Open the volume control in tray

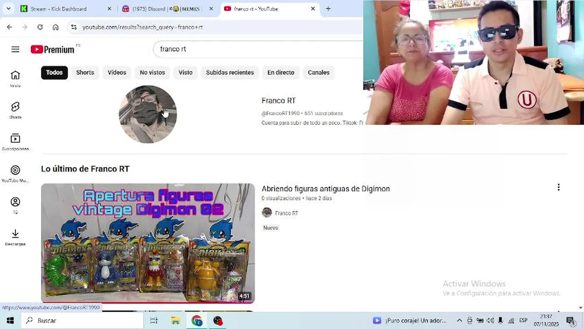pyautogui.click(x=490, y=320)
